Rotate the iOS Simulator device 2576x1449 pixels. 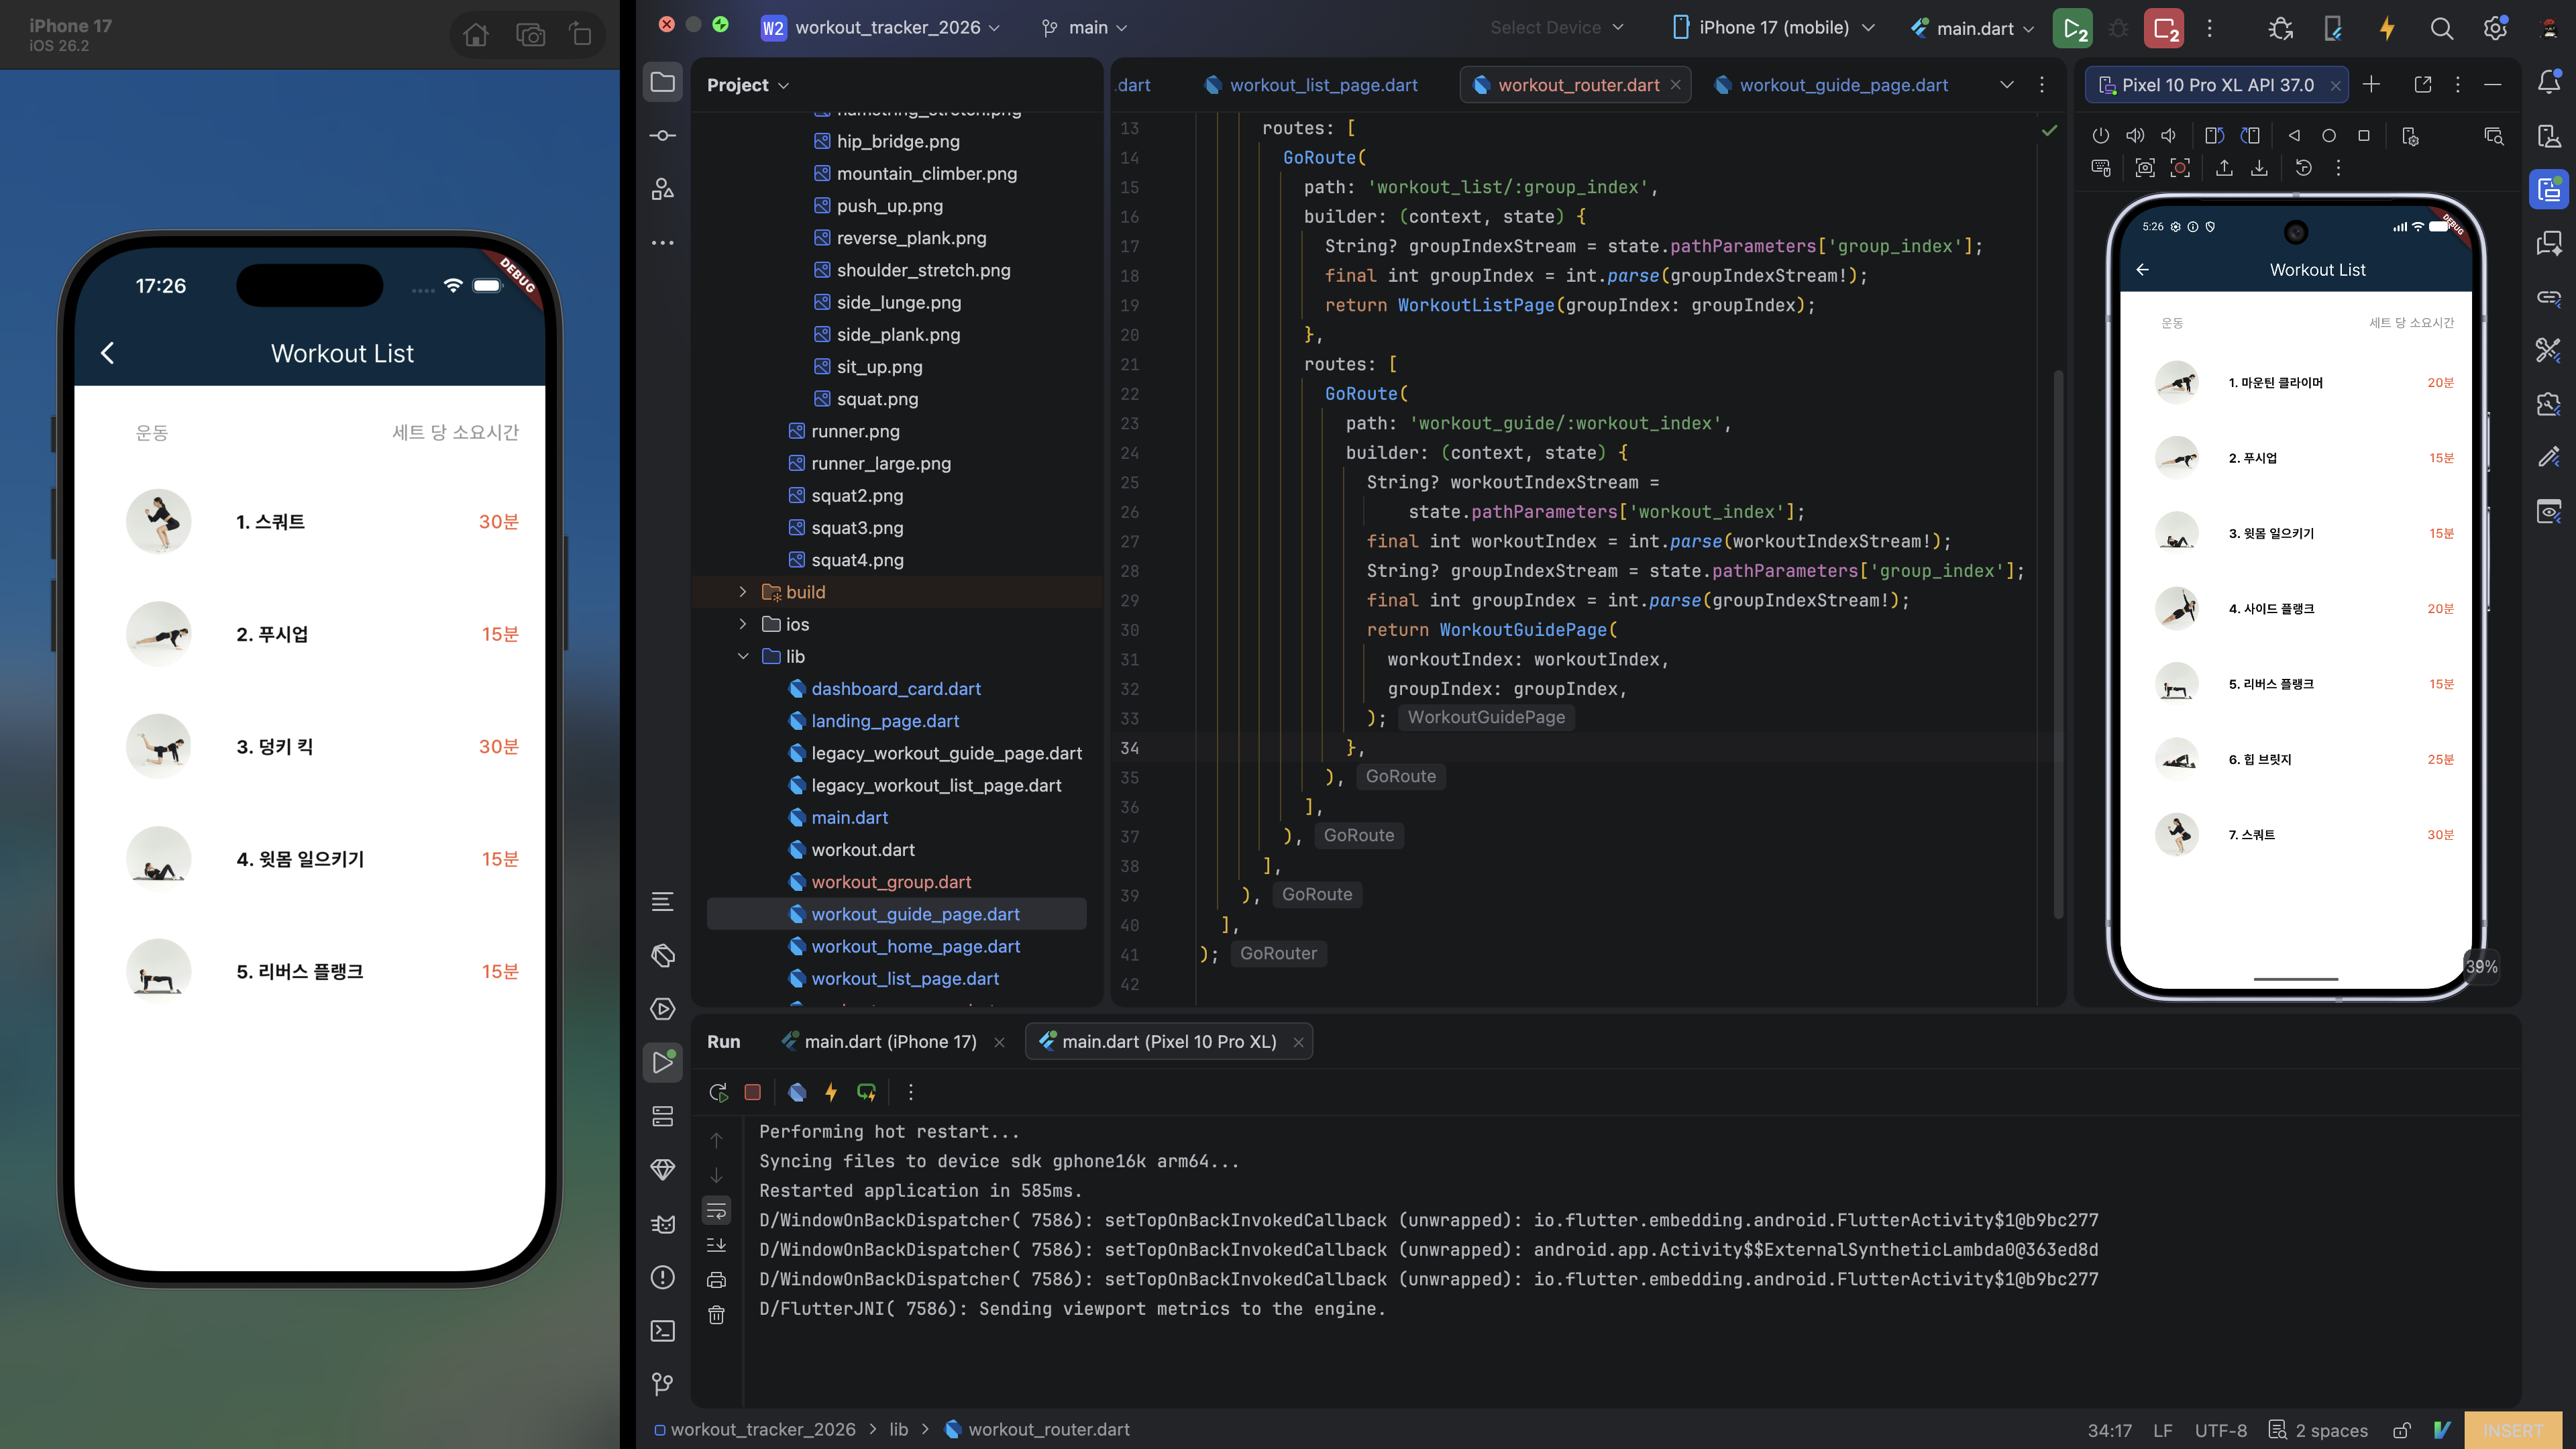click(x=581, y=36)
